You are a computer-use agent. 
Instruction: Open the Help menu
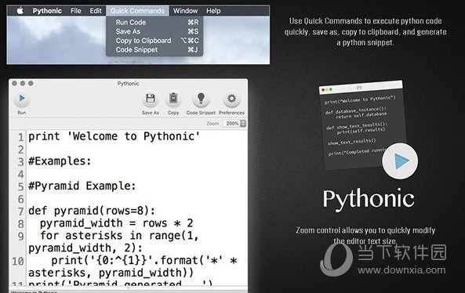[213, 11]
